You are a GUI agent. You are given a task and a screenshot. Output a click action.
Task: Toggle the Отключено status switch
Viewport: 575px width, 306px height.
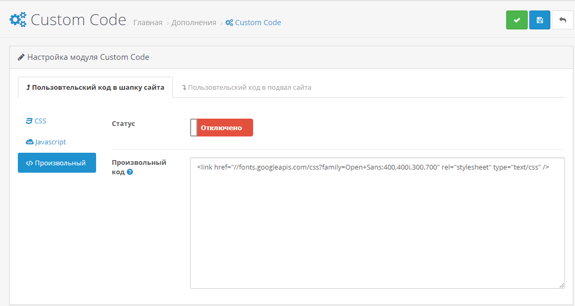click(222, 128)
